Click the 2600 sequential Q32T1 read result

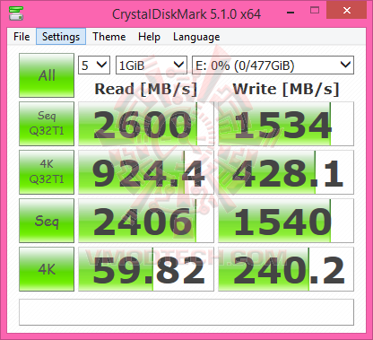[x=146, y=124]
